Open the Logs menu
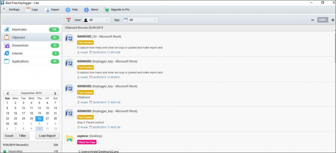 [x=32, y=10]
